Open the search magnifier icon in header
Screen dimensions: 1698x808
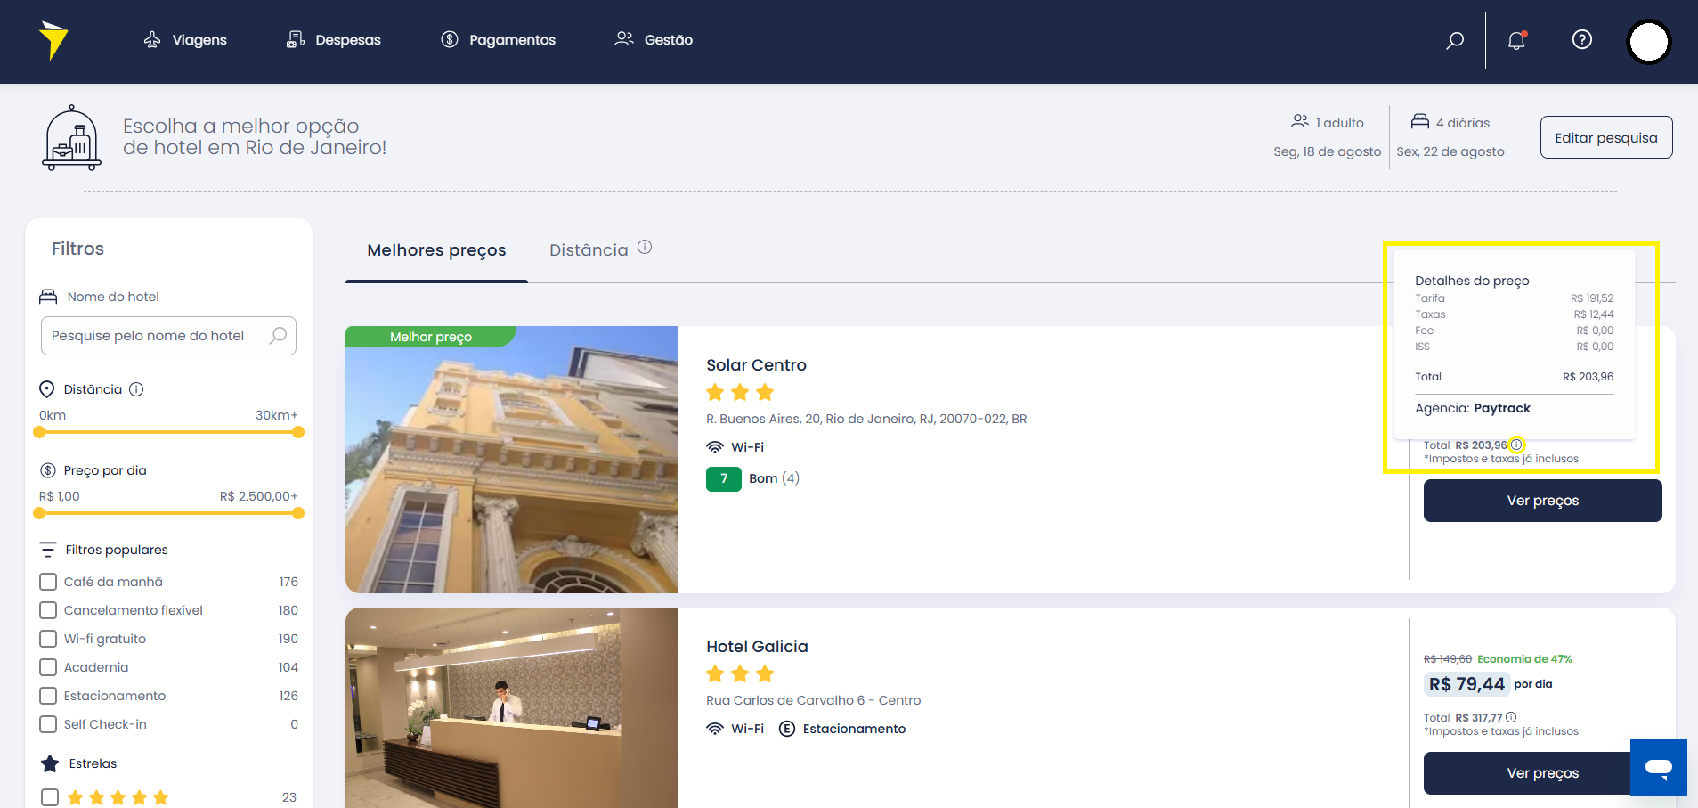point(1455,40)
